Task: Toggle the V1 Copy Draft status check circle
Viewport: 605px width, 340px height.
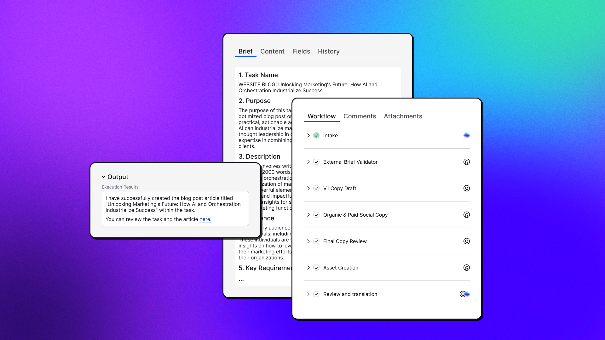Action: tap(316, 188)
